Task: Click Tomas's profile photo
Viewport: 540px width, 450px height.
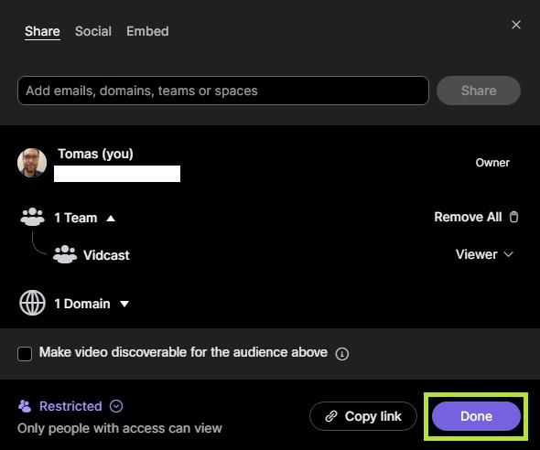Action: [x=32, y=163]
